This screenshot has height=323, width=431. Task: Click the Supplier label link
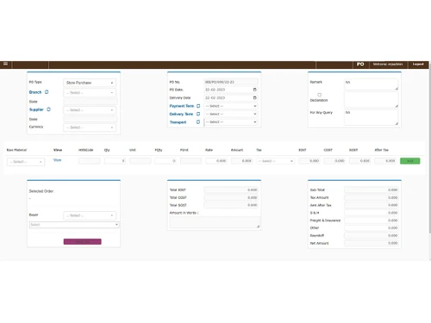pos(36,109)
